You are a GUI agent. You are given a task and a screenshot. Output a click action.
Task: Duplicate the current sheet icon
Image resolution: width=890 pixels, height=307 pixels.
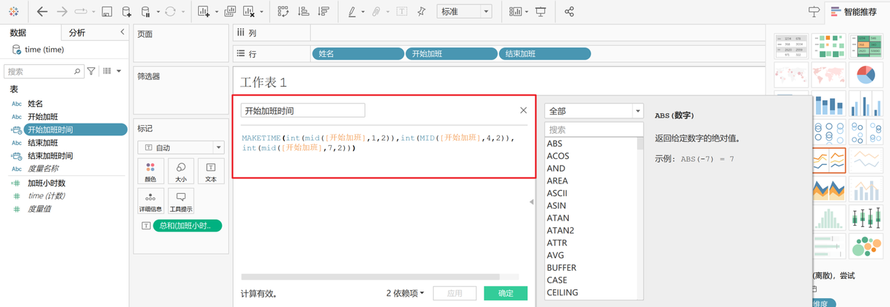coord(230,12)
